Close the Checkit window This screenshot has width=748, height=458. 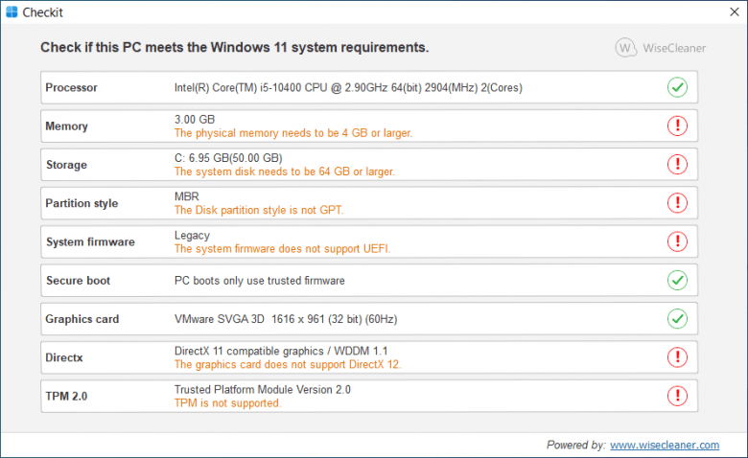click(x=735, y=11)
